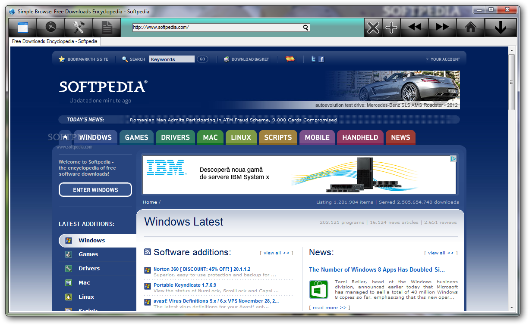
Task: Click the Portable Keyndicate Windows icon
Action: tap(148, 286)
